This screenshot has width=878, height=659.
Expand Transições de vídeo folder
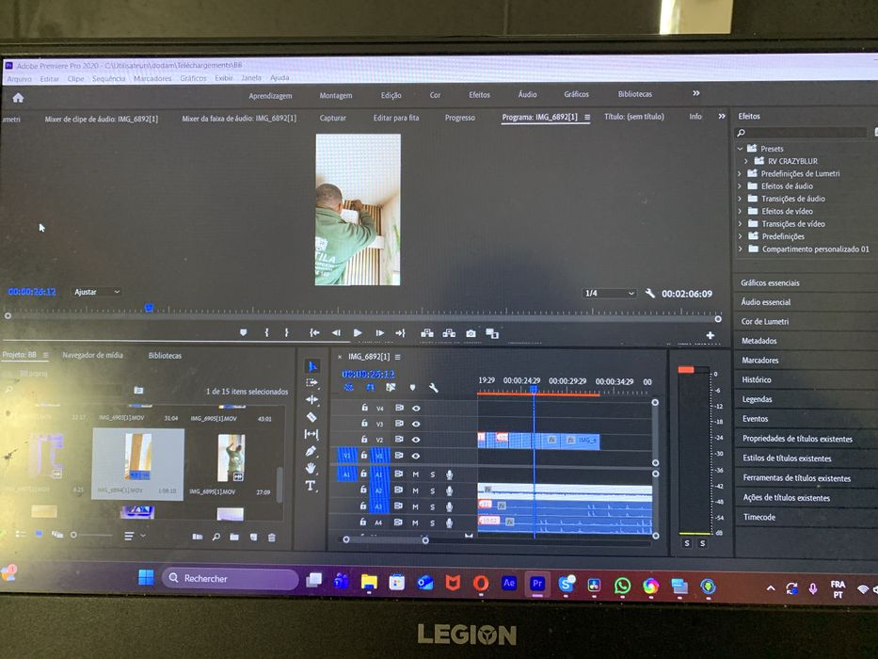click(741, 224)
